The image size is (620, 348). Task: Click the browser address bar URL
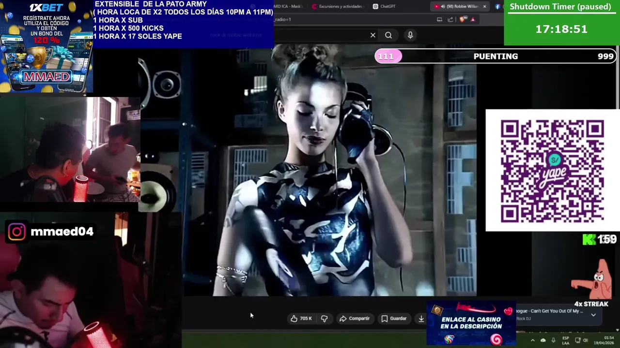click(282, 19)
